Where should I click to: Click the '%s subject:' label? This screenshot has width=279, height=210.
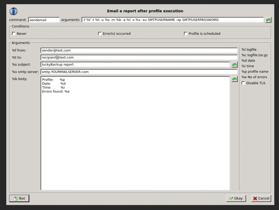[x=21, y=65]
